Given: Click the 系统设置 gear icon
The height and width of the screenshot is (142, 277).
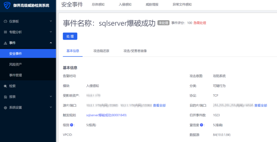Looking at the screenshot, I should coord(5,108).
